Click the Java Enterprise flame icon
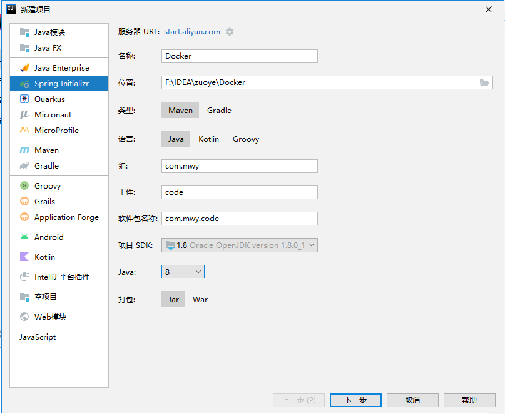 [24, 68]
